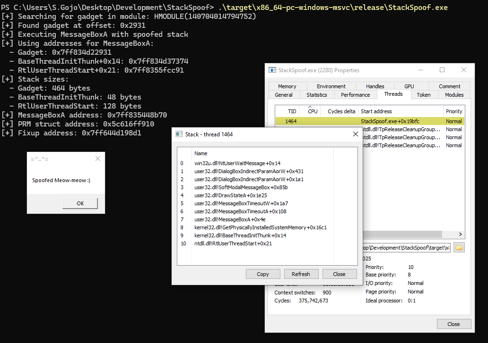Open the Statistics tab
The width and height of the screenshot is (488, 343).
pyautogui.click(x=316, y=95)
